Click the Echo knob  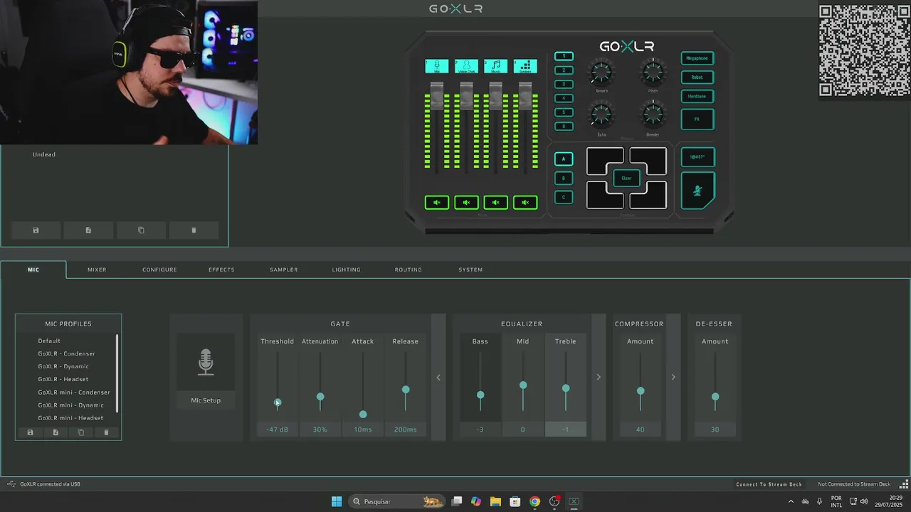coord(601,114)
